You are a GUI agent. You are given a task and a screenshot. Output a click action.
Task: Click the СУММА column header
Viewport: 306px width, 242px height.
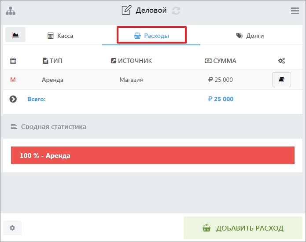click(x=221, y=61)
